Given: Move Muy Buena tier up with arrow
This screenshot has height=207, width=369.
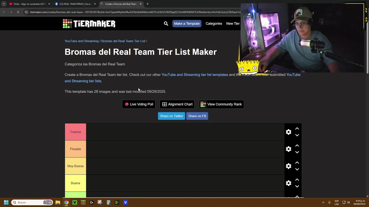Looking at the screenshot, I should point(297,163).
